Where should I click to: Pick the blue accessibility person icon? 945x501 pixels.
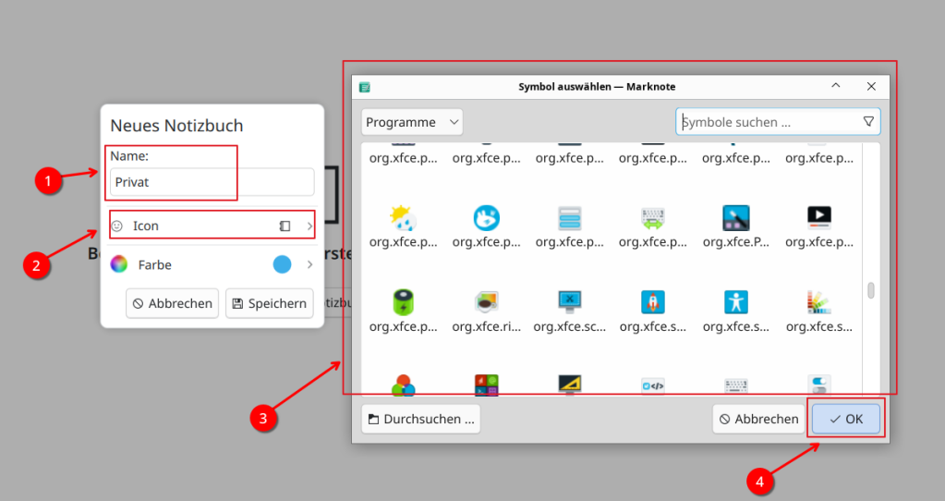736,302
